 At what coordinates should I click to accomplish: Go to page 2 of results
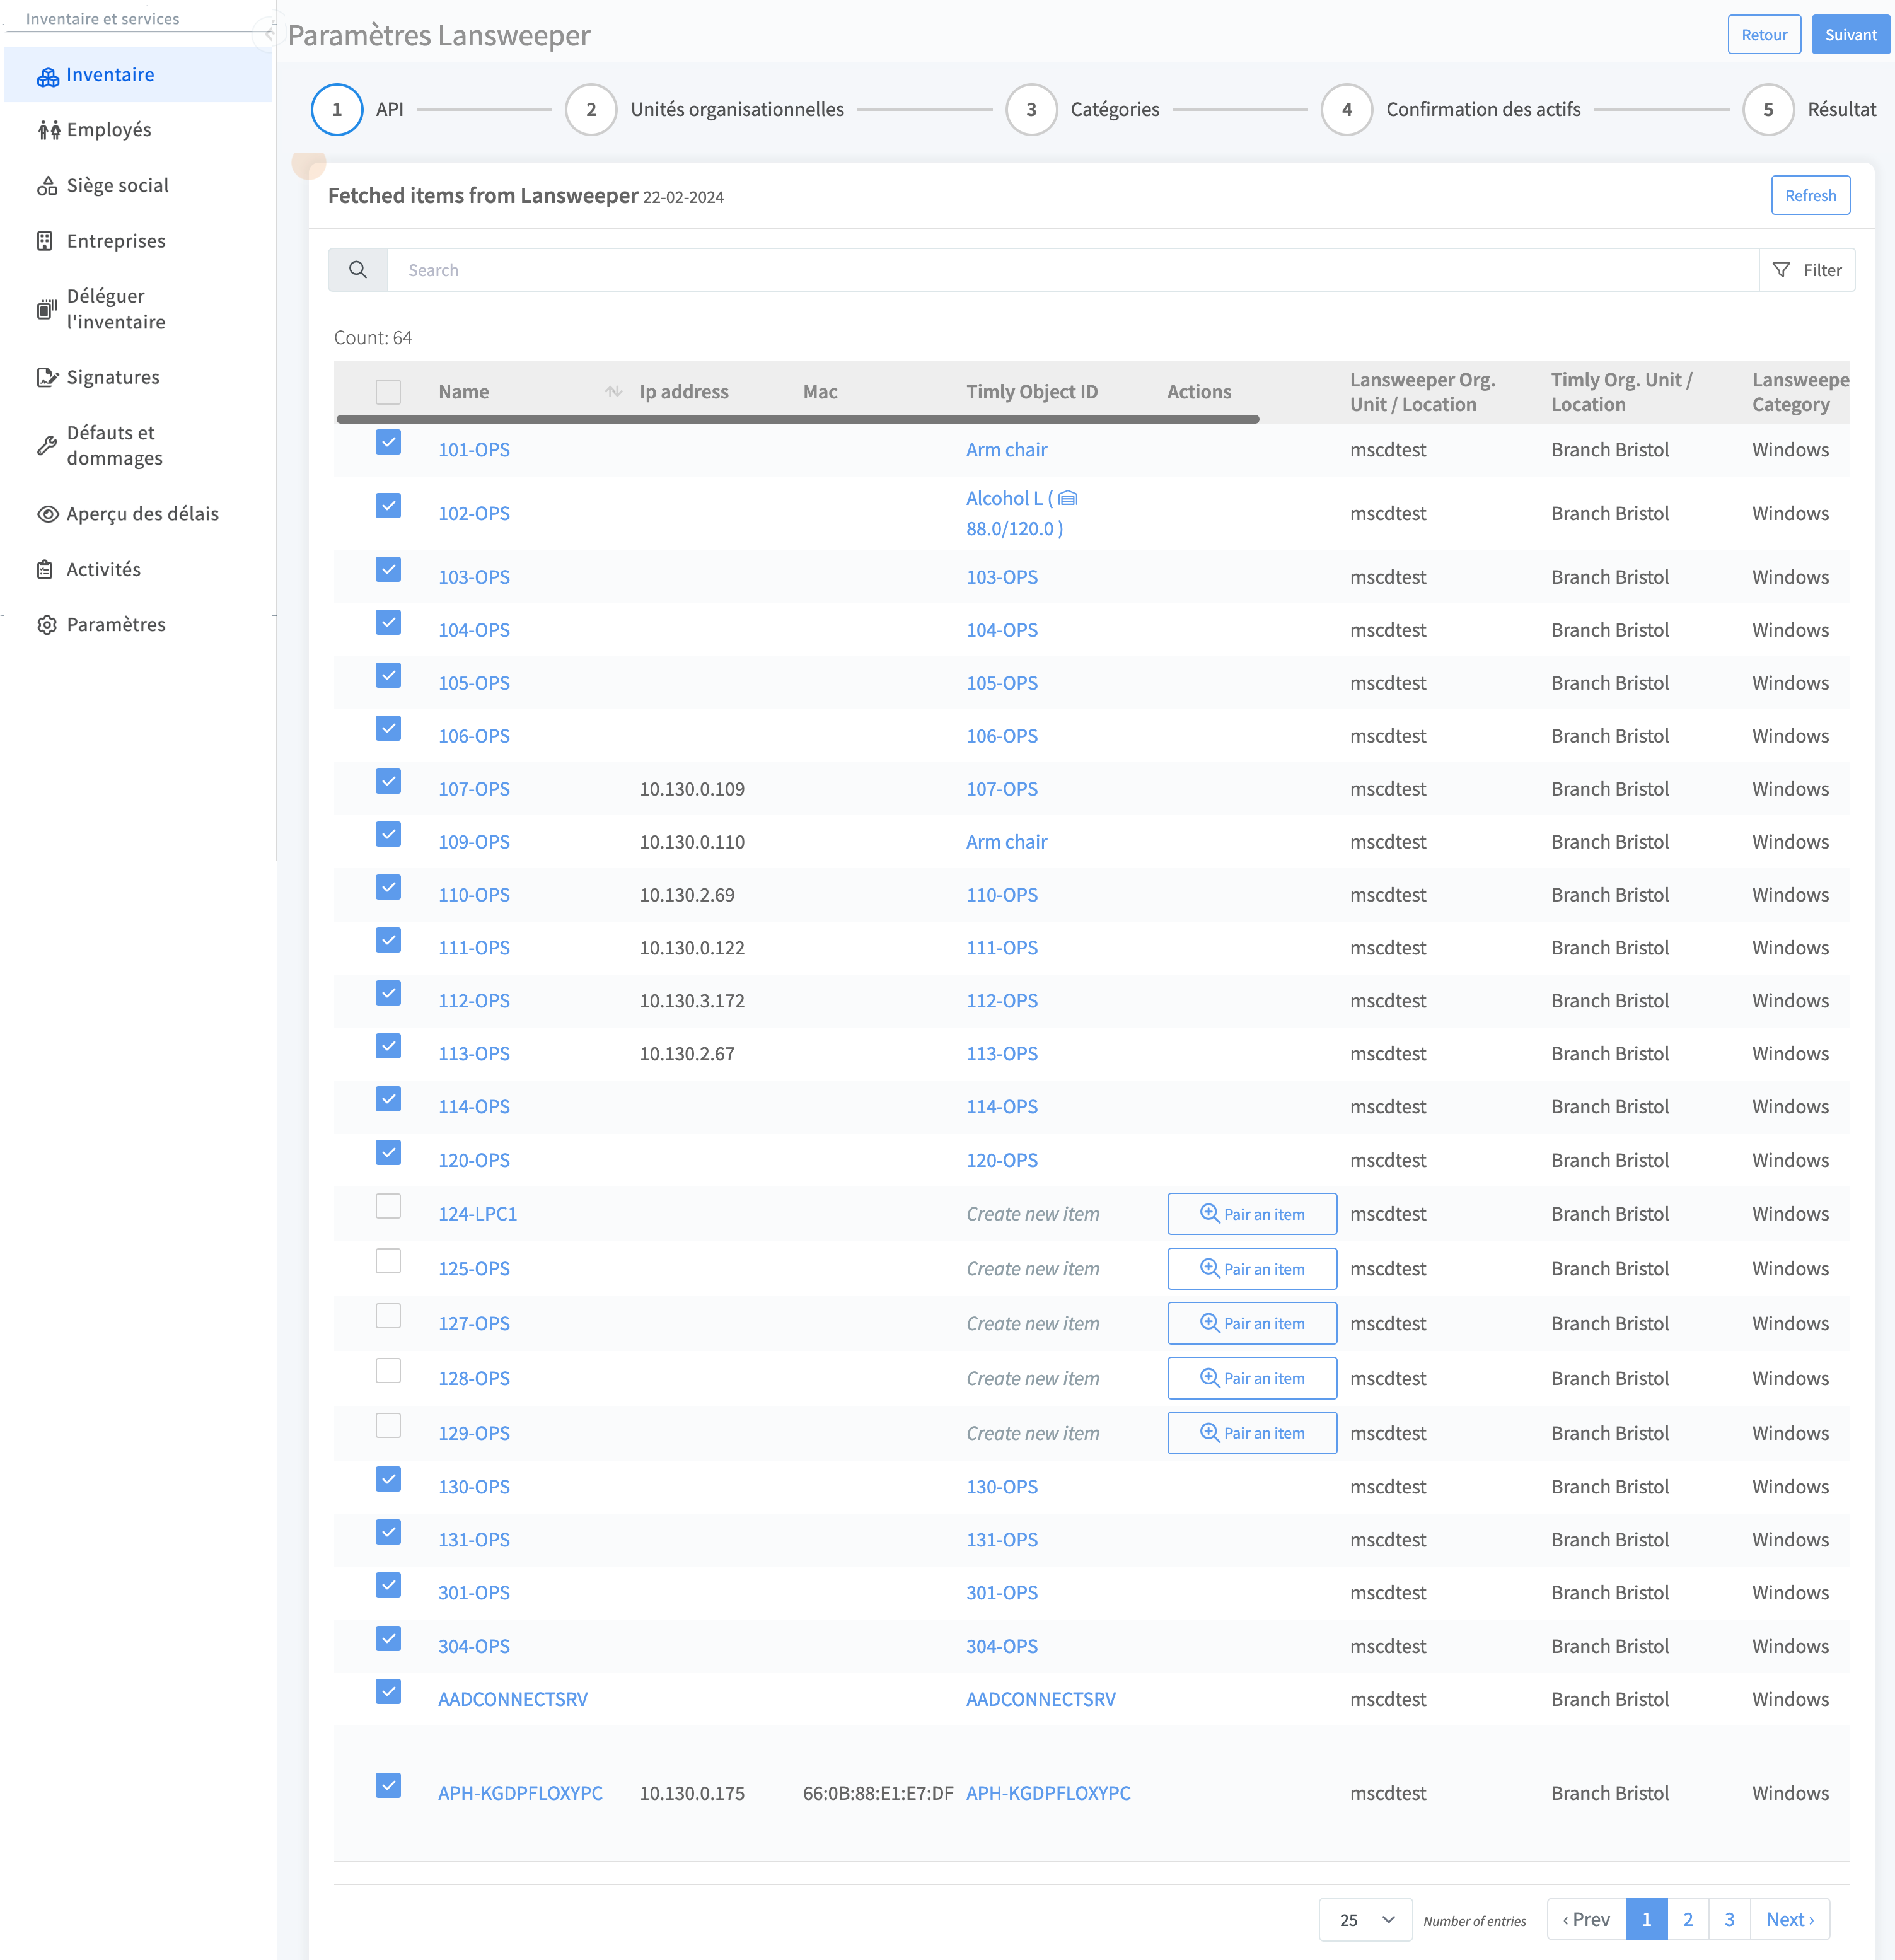[x=1688, y=1919]
